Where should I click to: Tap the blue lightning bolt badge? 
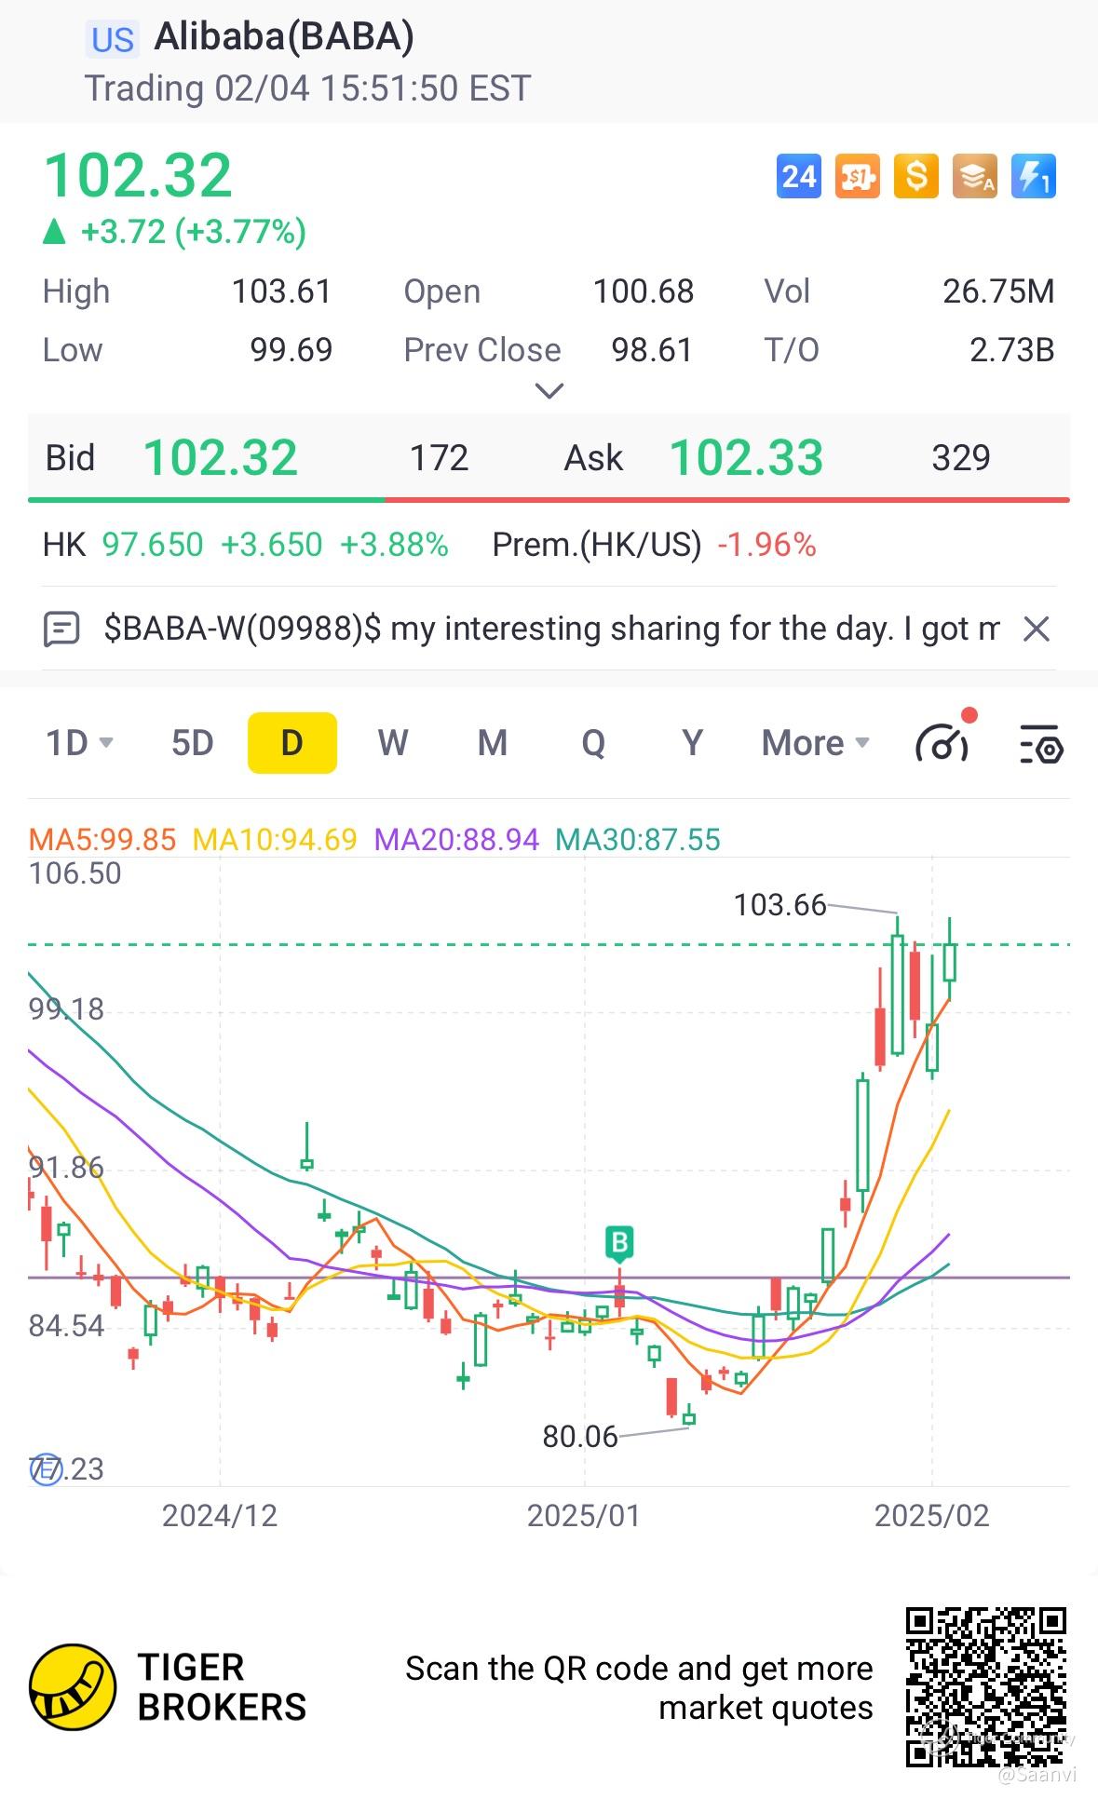(1034, 176)
